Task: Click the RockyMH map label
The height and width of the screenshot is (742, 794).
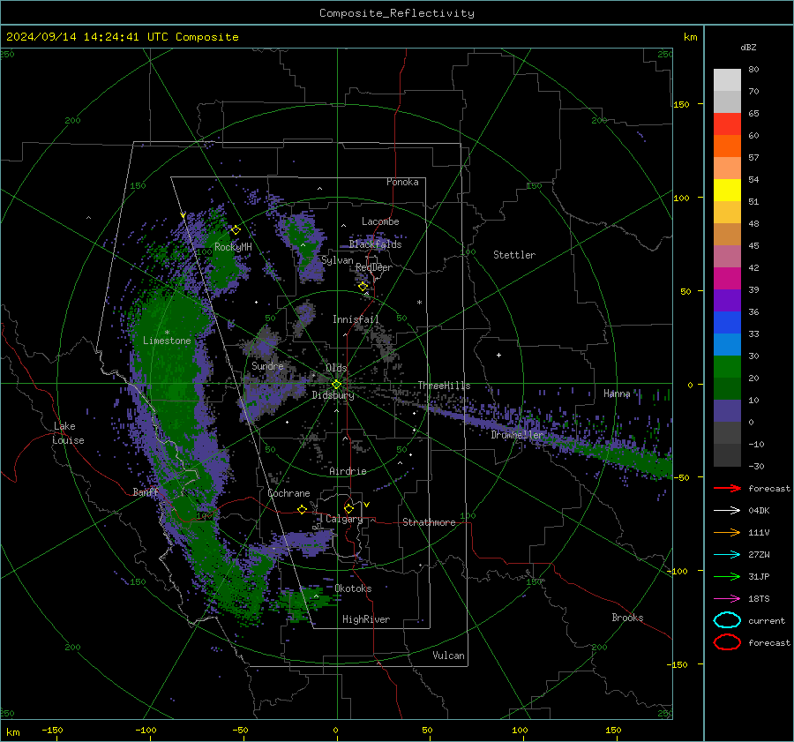Action: tap(233, 247)
